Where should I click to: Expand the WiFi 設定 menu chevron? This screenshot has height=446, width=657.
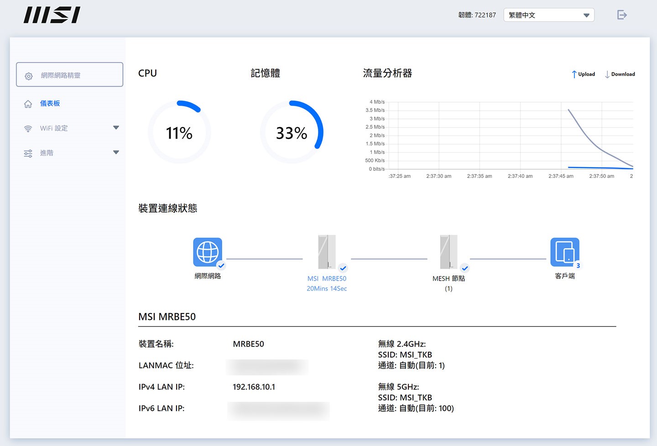(x=116, y=128)
